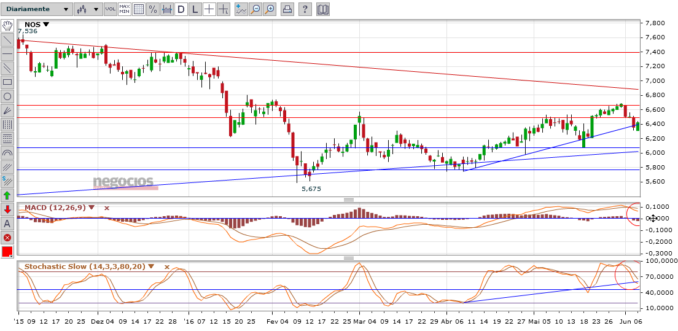678x331 pixels.
Task: Toggle the VOL volume display
Action: [110, 9]
